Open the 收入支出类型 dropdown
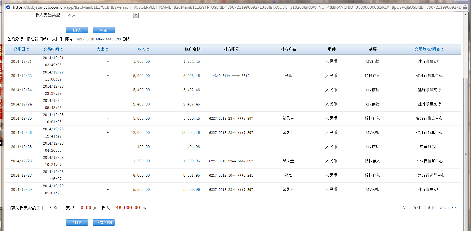 click(136, 15)
